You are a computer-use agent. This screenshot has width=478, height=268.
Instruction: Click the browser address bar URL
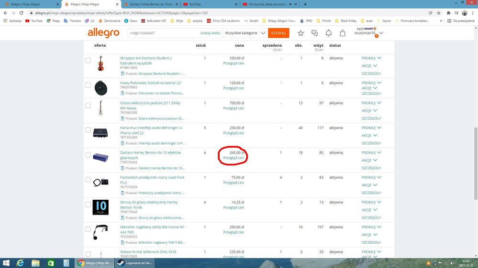click(x=122, y=13)
